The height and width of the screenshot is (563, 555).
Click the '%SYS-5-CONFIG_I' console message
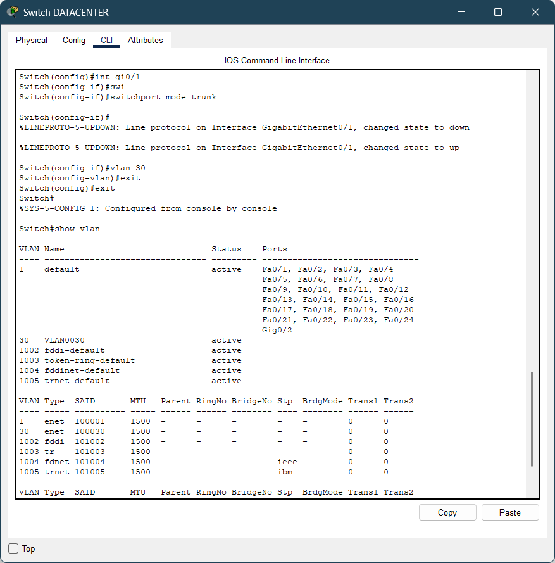[x=148, y=208]
